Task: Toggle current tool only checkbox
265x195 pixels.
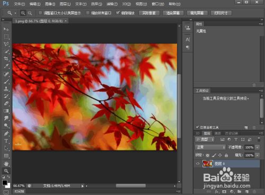Action: 197,127
